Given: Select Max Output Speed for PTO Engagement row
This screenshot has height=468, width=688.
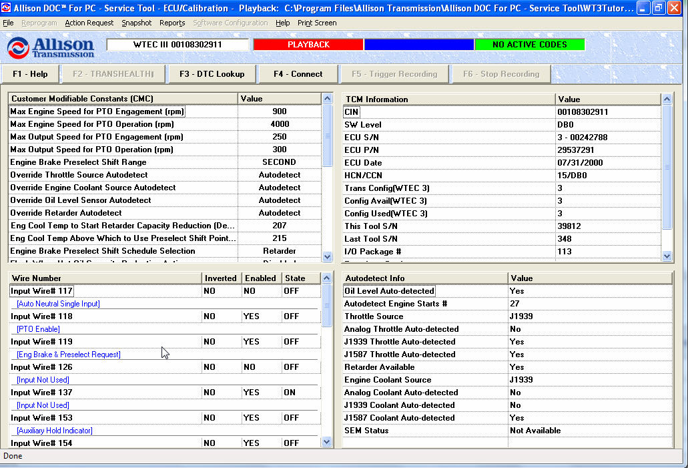Looking at the screenshot, I should (165, 137).
